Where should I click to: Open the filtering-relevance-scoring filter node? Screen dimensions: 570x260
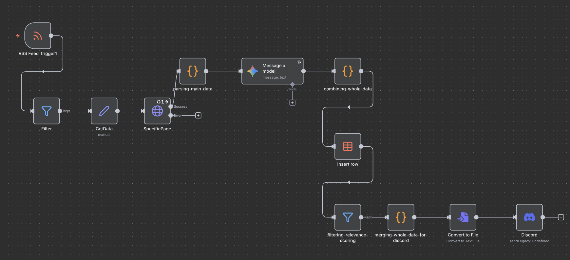(x=348, y=217)
